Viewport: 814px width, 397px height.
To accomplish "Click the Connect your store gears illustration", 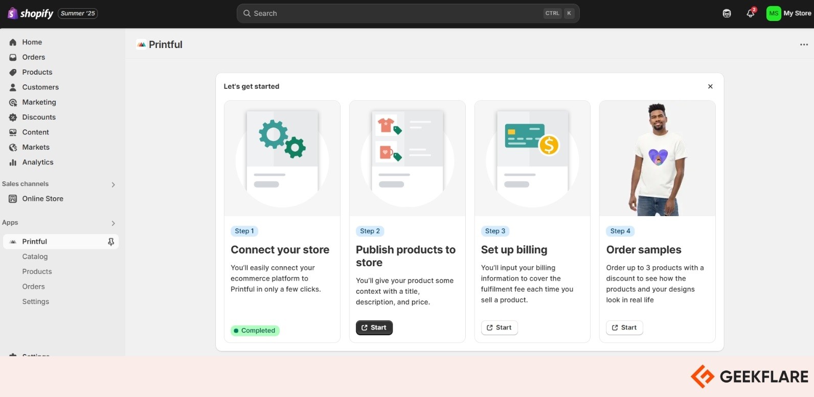I will click(282, 158).
